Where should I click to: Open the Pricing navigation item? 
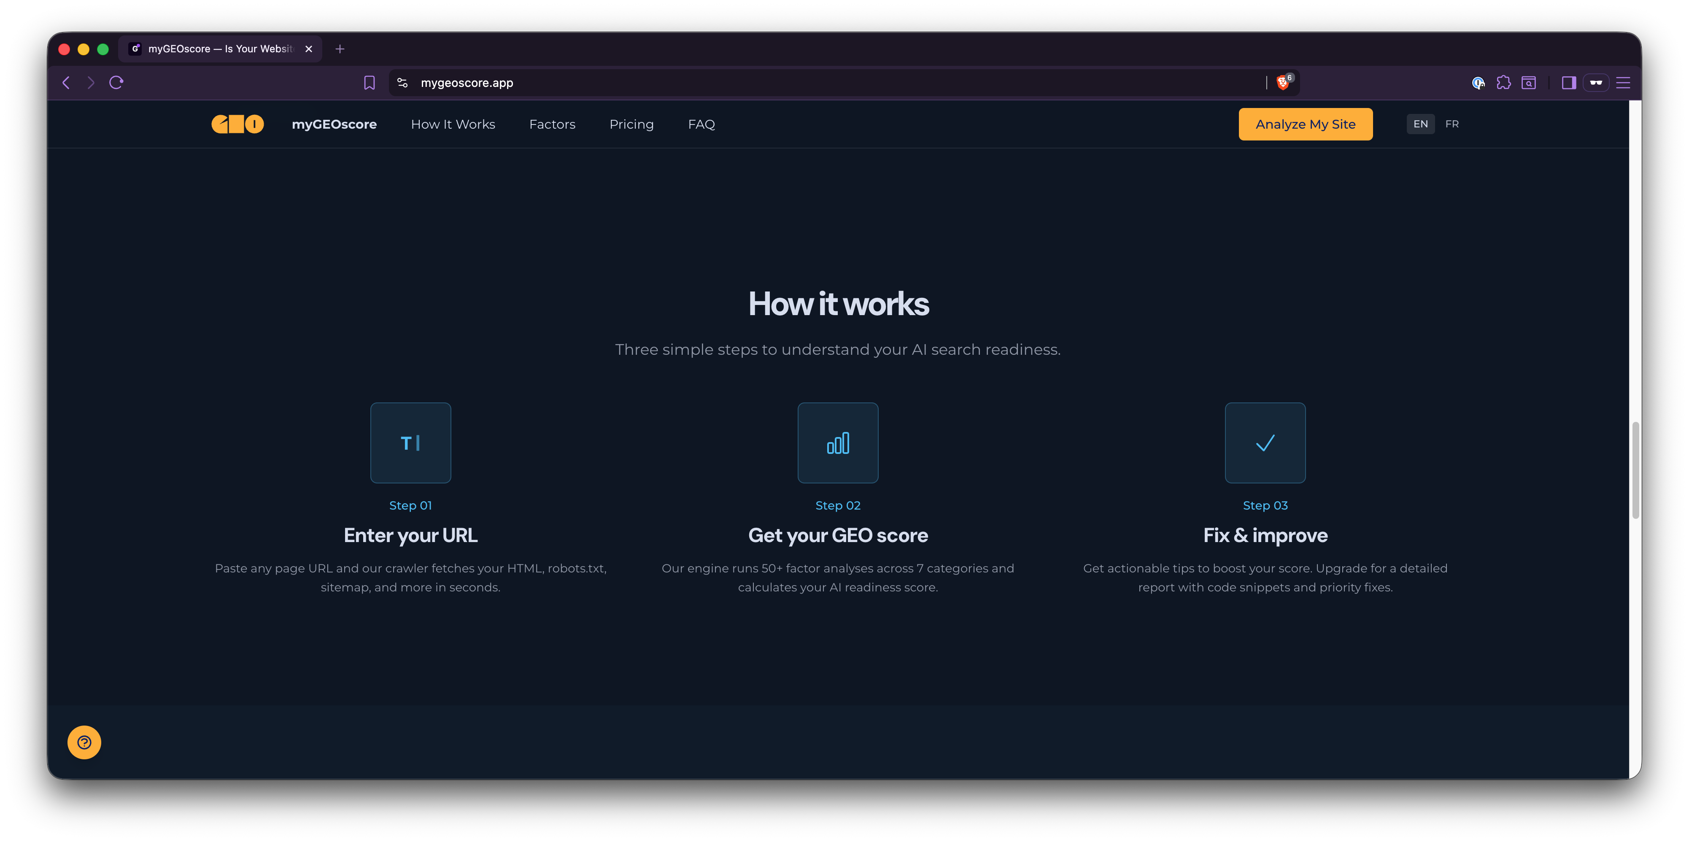click(631, 124)
